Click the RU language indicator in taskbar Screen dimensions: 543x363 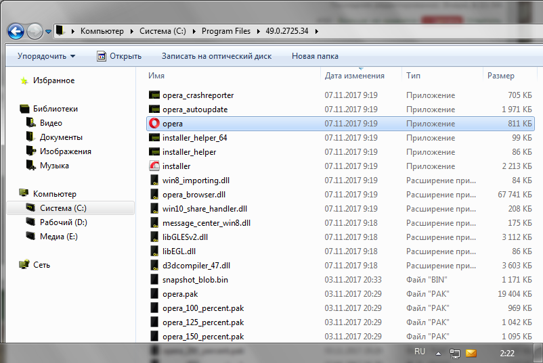[420, 352]
